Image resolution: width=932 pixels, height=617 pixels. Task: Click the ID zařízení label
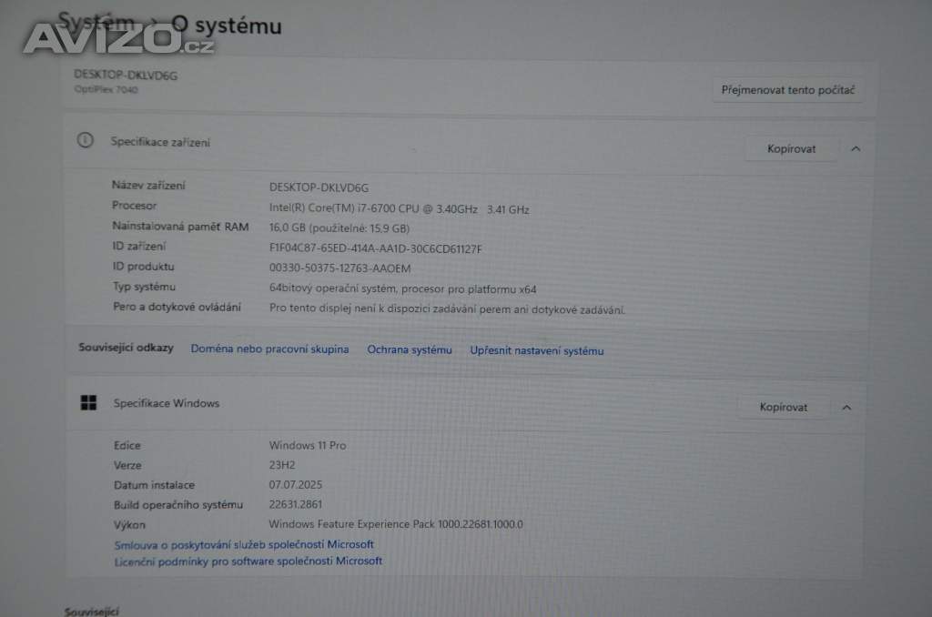139,246
